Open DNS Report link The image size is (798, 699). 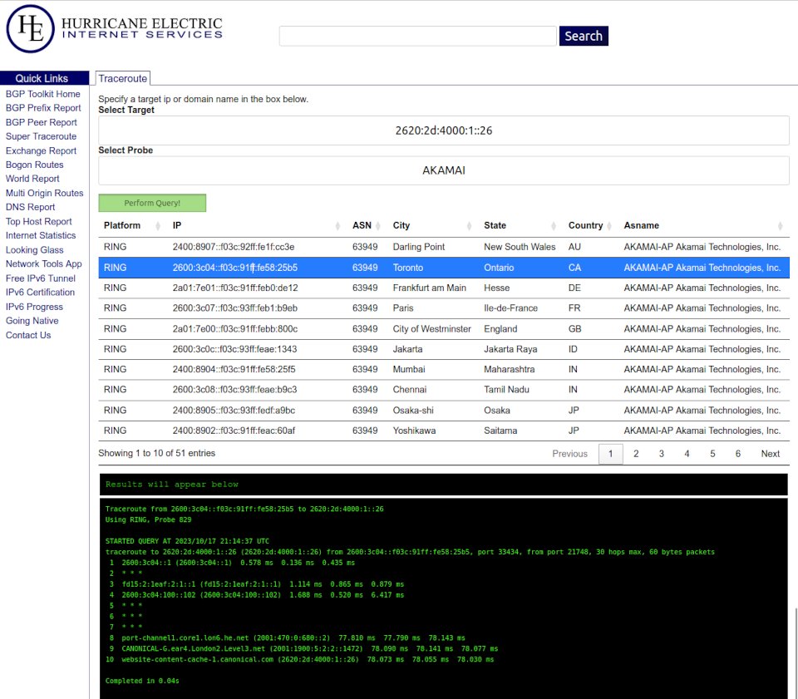pyautogui.click(x=30, y=207)
